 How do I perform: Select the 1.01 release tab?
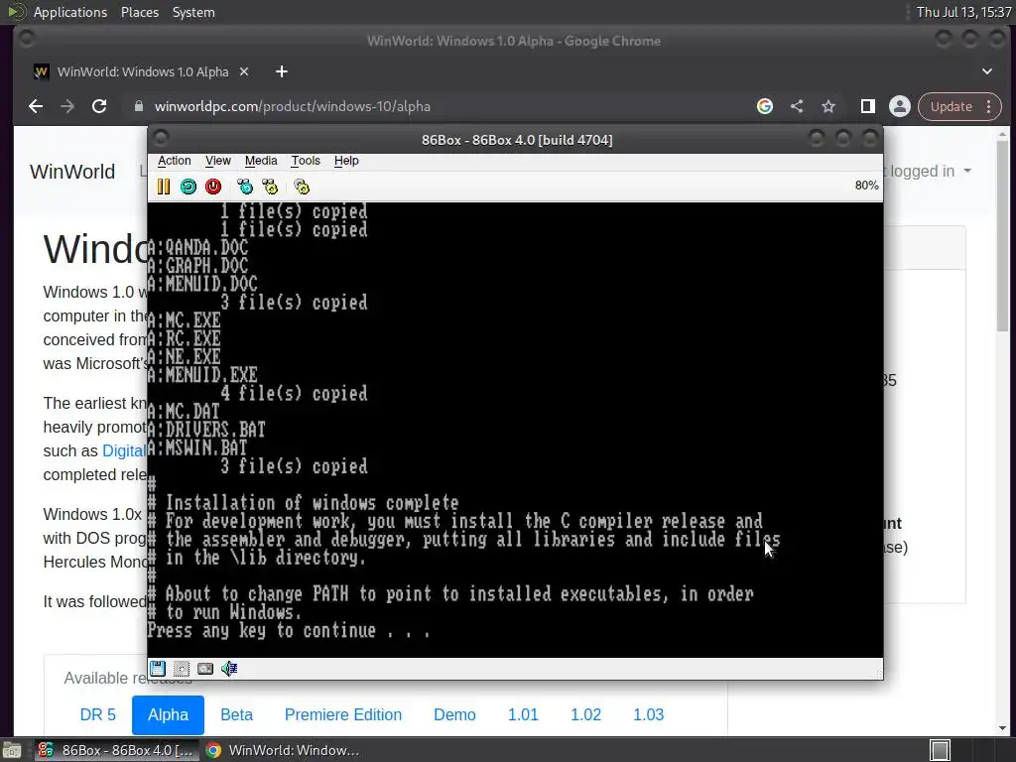coord(523,714)
